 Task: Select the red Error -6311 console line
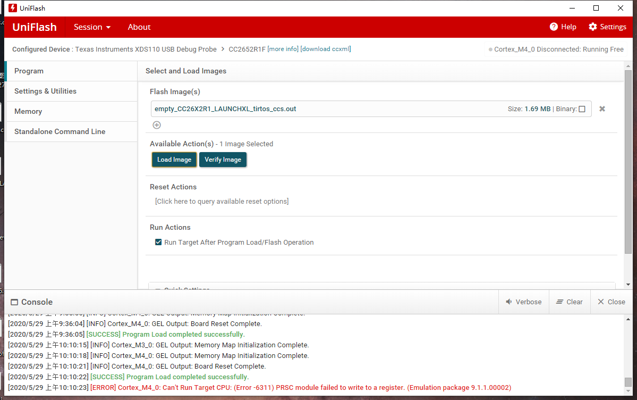click(259, 387)
